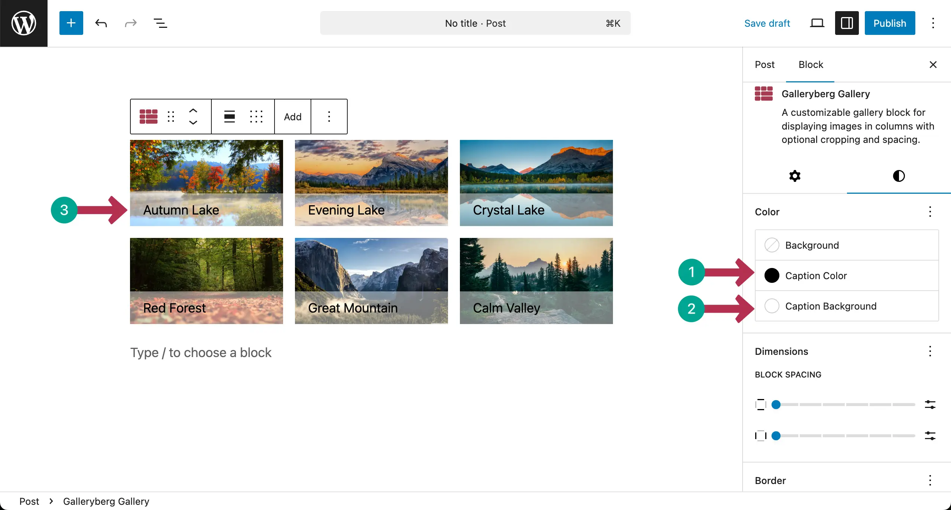
Task: Click the Undo arrow icon
Action: [x=101, y=23]
